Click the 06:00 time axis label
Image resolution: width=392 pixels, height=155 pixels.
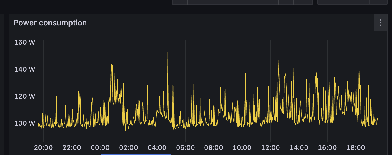[x=185, y=148]
